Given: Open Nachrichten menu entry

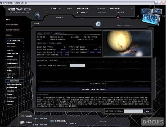Looking at the screenshot, I should point(12,88).
